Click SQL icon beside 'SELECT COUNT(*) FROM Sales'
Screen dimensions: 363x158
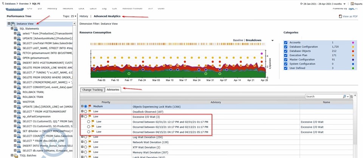click(19, 136)
